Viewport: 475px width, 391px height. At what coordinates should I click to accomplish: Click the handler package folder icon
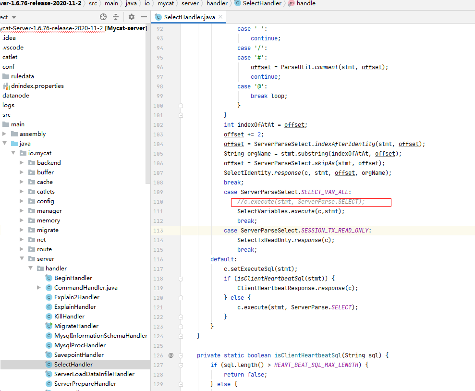pyautogui.click(x=40, y=269)
